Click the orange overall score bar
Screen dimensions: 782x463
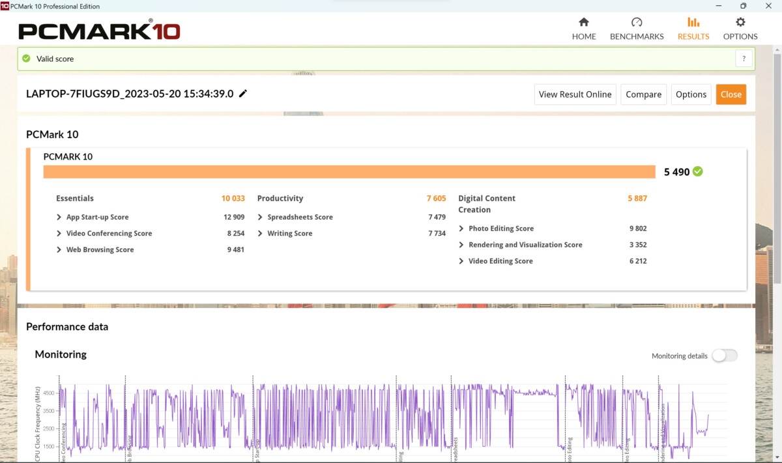tap(349, 172)
